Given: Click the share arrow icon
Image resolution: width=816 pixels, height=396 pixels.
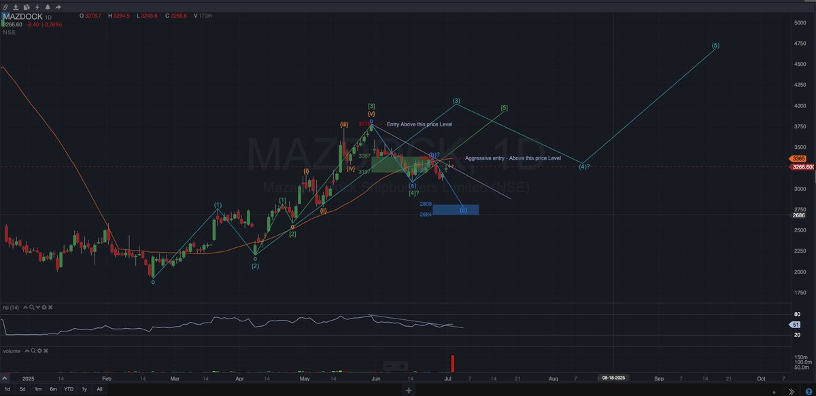Looking at the screenshot, I should [x=58, y=7].
